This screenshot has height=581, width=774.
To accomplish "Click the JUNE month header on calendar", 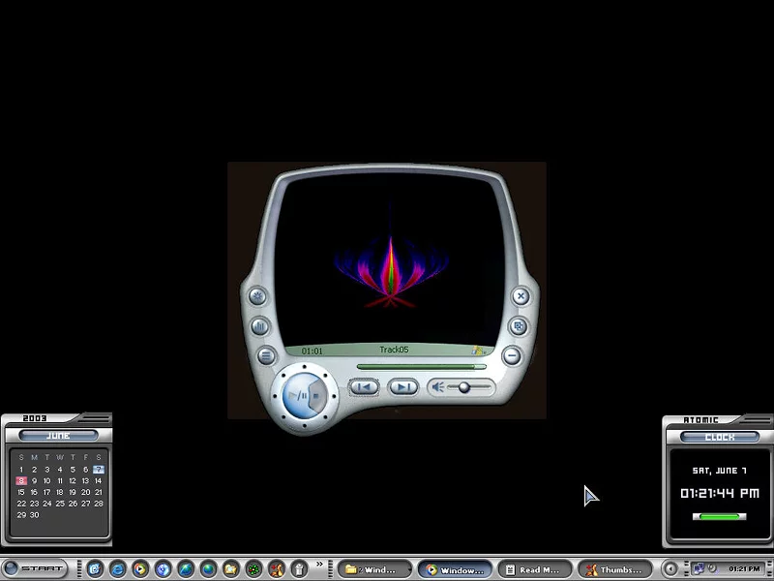I will click(x=58, y=436).
